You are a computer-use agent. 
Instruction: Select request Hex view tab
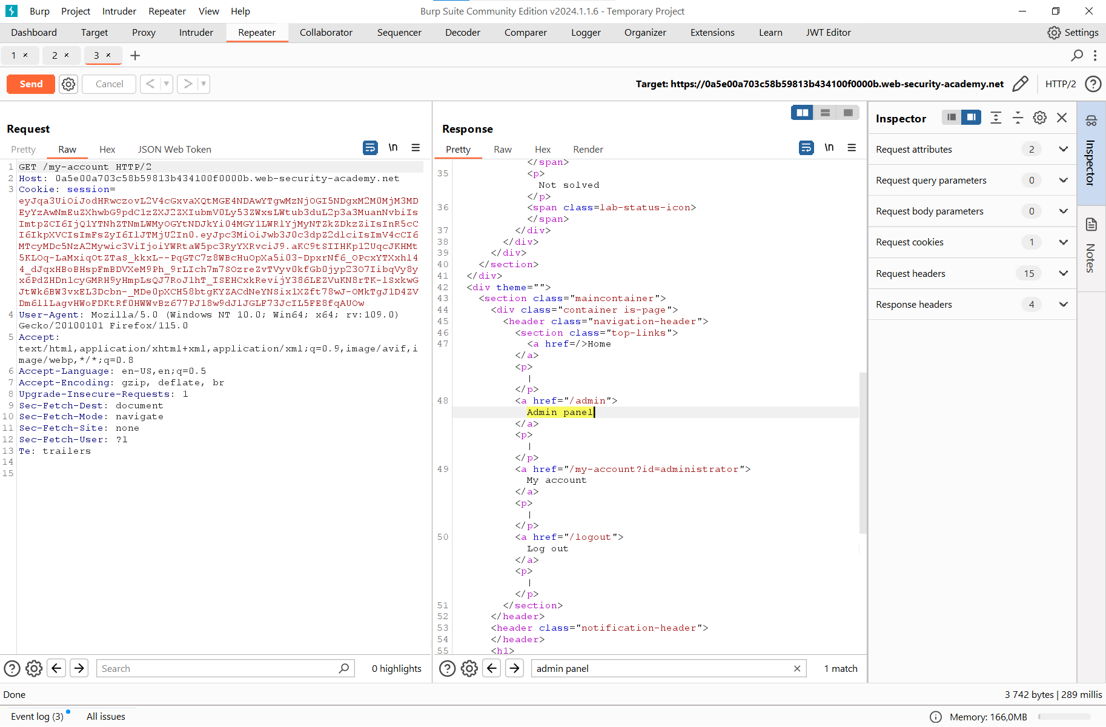[107, 149]
